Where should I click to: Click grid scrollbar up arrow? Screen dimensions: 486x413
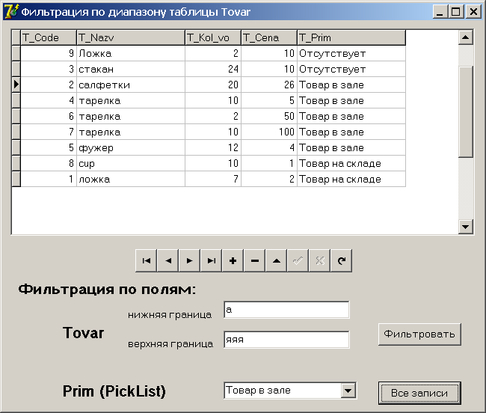point(466,37)
